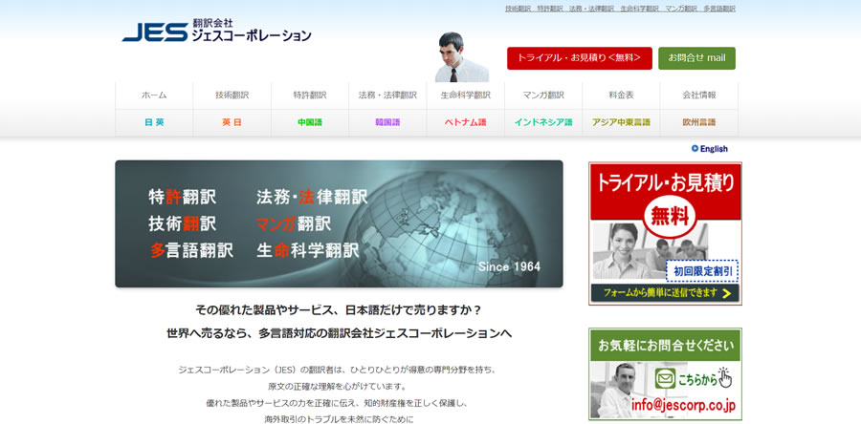Click the text 原文の正確な理解を心がけています
Image resolution: width=861 pixels, height=424 pixels.
pos(337,387)
